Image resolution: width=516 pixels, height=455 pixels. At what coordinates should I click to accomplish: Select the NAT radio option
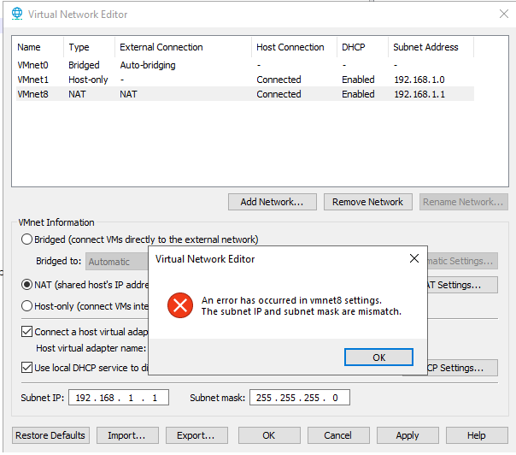pyautogui.click(x=27, y=285)
